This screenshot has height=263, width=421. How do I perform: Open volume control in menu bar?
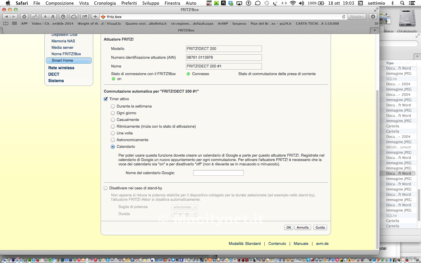(301, 3)
